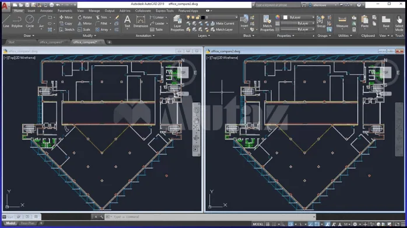Click Select Mode touch icon
Screen dimensions: 407x228
tap(399, 23)
